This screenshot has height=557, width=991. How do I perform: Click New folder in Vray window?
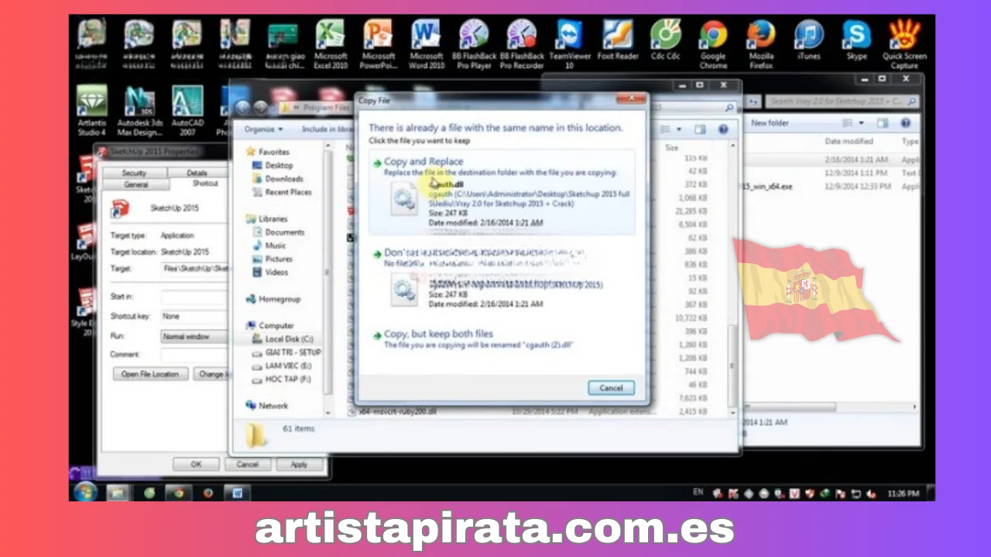770,123
